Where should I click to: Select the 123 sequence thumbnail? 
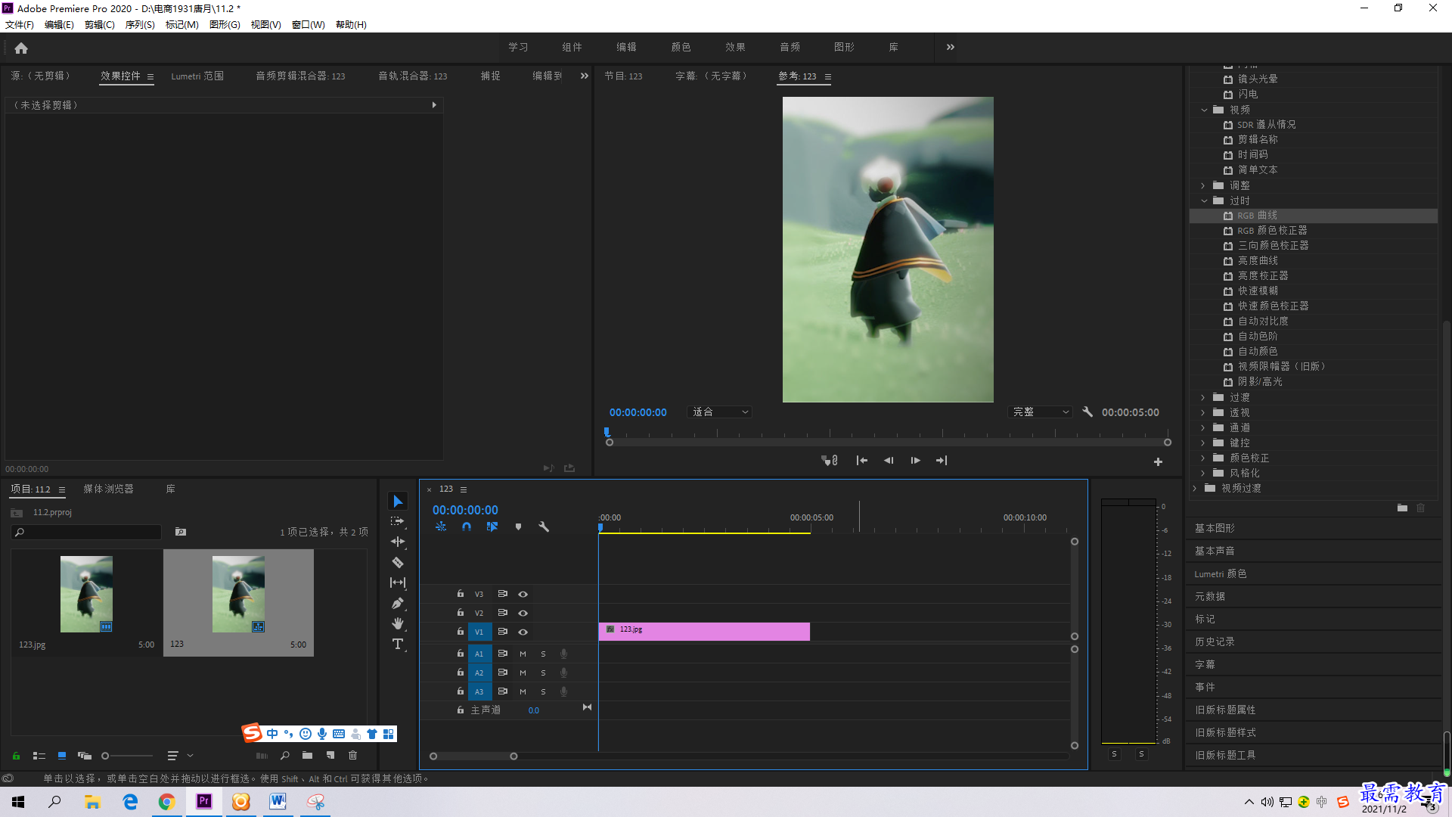click(x=238, y=595)
